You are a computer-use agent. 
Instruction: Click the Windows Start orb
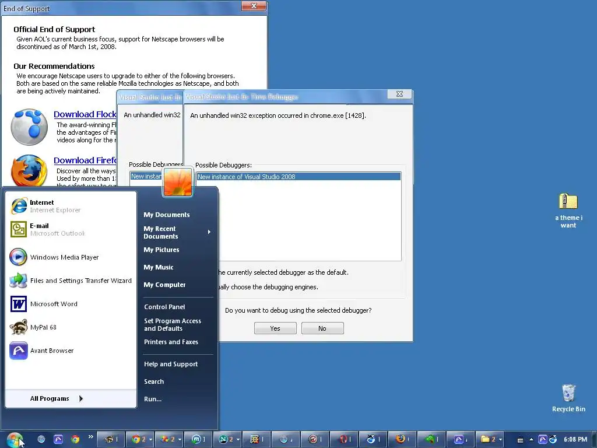click(15, 439)
